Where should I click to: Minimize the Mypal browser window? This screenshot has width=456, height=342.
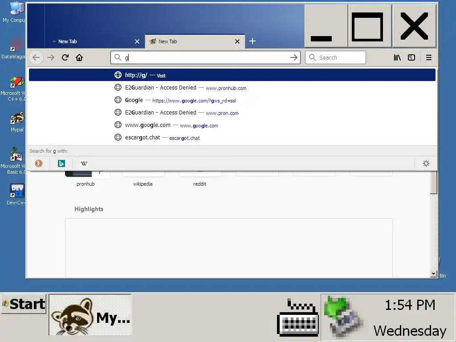(326, 25)
